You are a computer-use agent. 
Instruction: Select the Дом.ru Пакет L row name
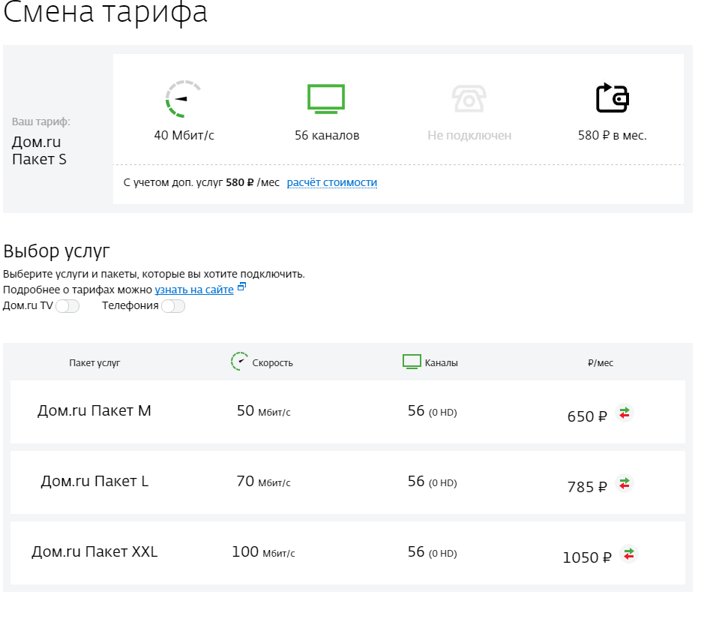[x=94, y=481]
